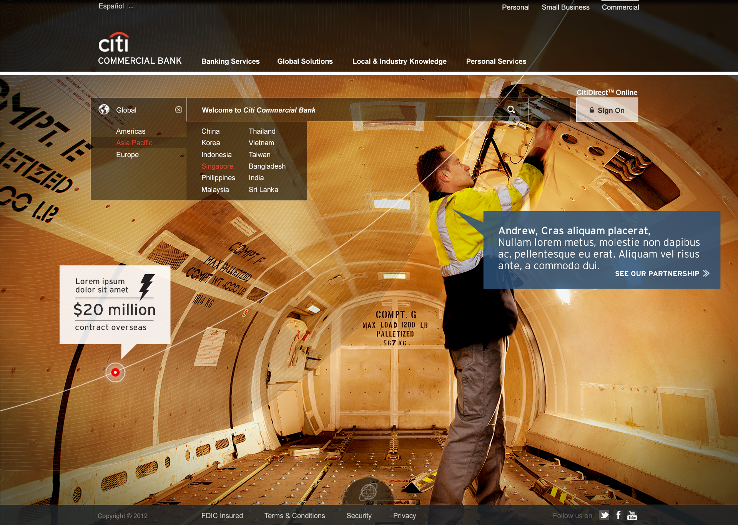Expand the language options ellipsis next to Español
The width and height of the screenshot is (738, 525).
131,7
